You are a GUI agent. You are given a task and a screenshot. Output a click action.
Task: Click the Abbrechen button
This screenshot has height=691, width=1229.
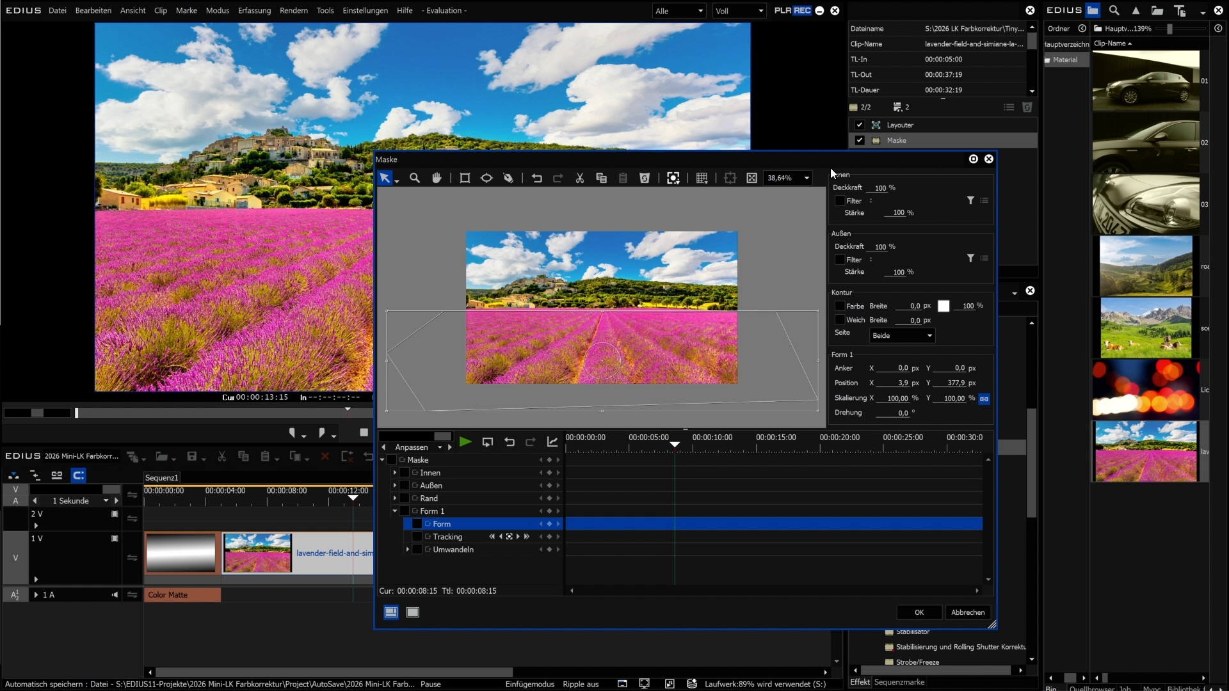tap(967, 612)
